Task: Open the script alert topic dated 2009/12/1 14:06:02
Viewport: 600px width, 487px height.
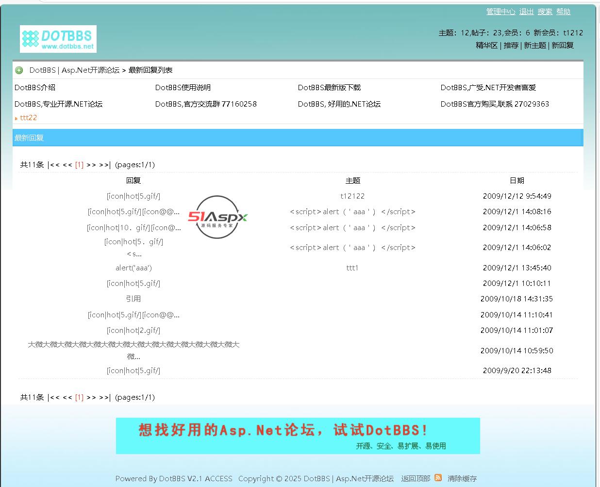Action: click(352, 248)
